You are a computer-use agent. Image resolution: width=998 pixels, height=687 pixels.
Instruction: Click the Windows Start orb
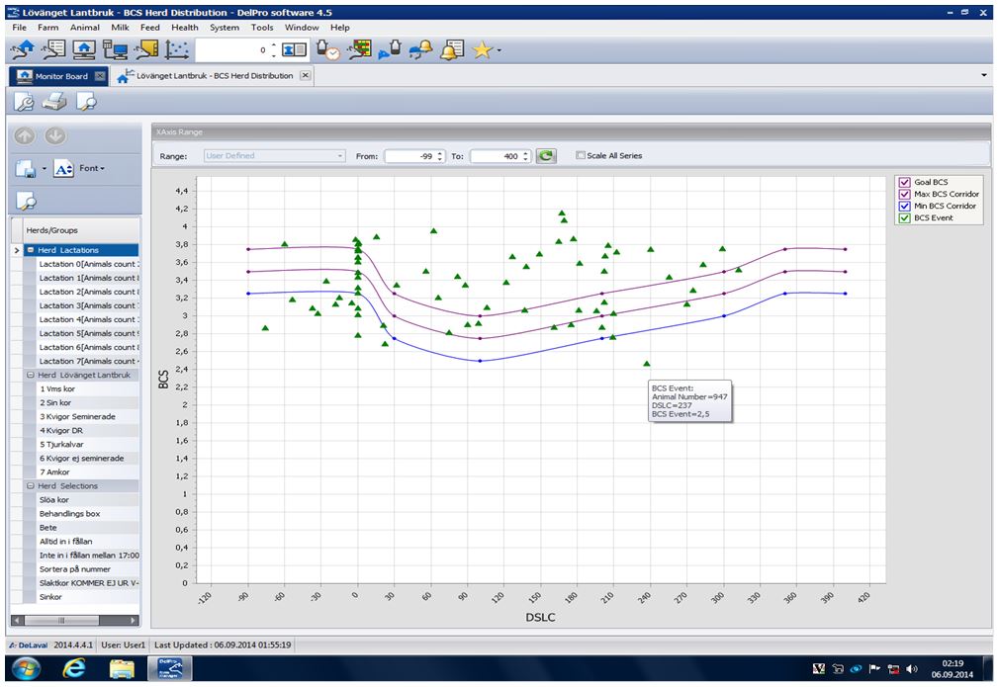click(x=26, y=668)
